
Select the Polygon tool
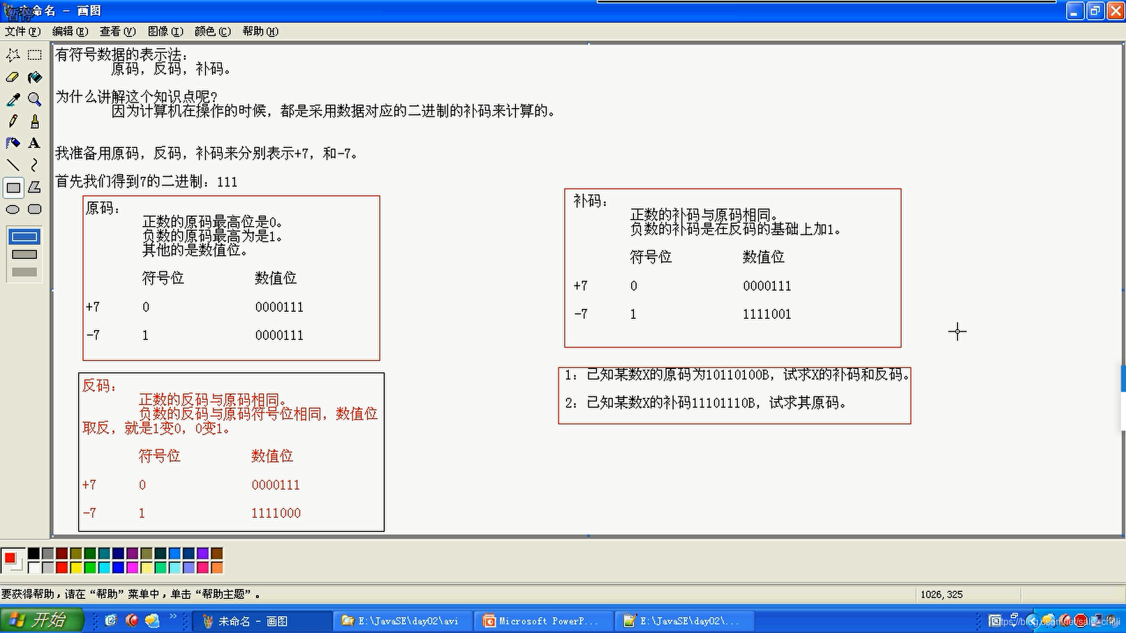coord(35,187)
